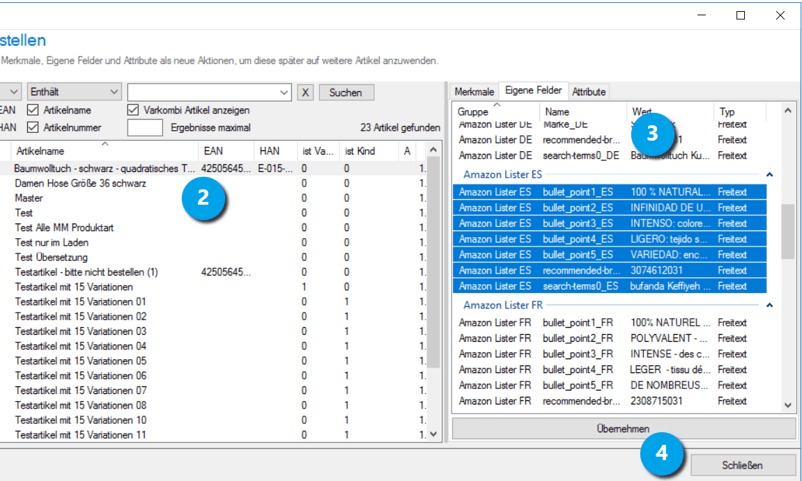
Task: Select the bullet_point2_FR field row
Action: pyautogui.click(x=610, y=338)
